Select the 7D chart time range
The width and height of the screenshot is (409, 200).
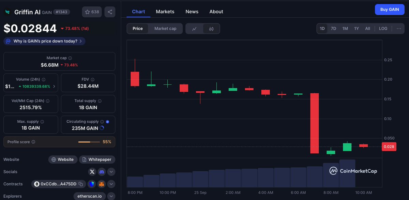pyautogui.click(x=333, y=29)
